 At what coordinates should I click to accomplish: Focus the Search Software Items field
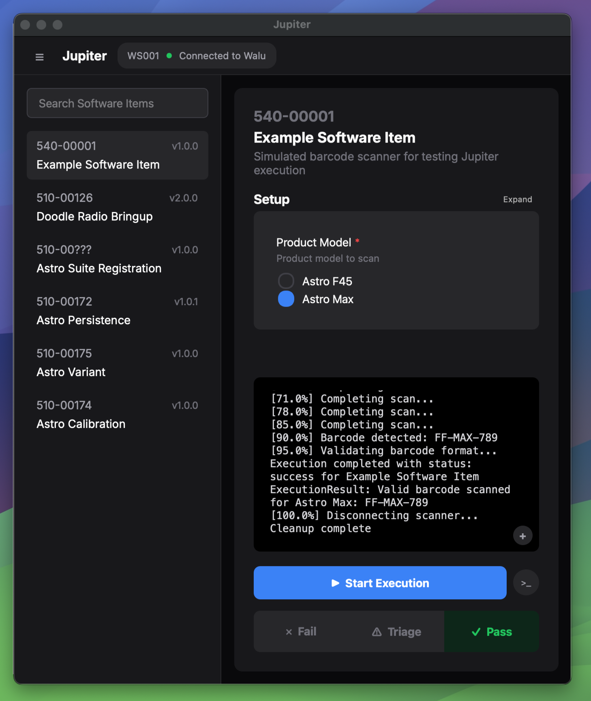118,103
